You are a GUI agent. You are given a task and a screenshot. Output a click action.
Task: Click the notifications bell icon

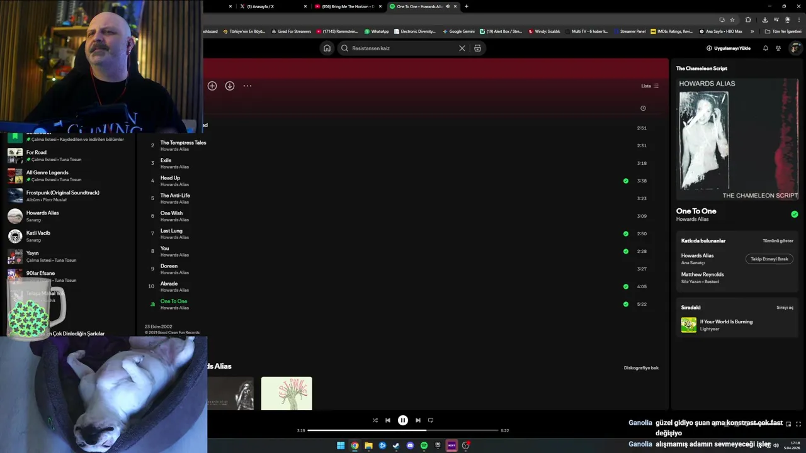pyautogui.click(x=766, y=48)
